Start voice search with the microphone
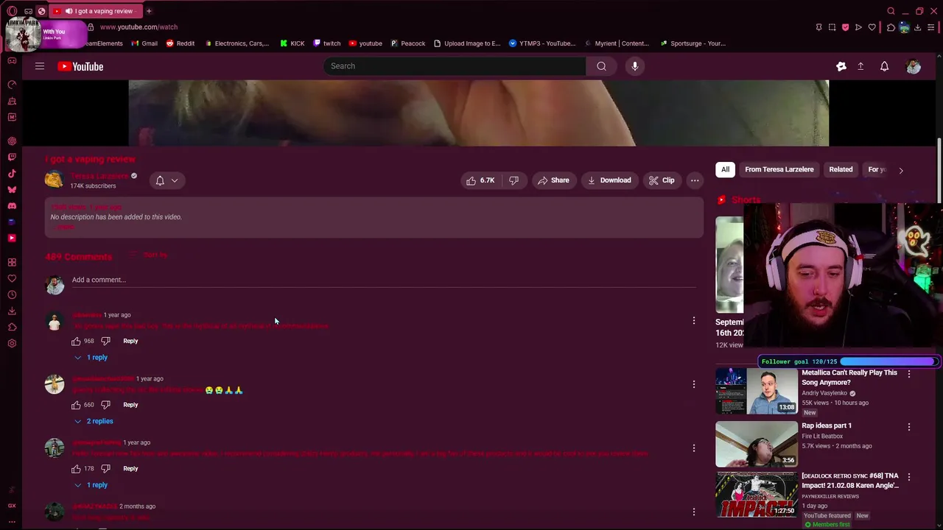The image size is (943, 530). pos(634,66)
